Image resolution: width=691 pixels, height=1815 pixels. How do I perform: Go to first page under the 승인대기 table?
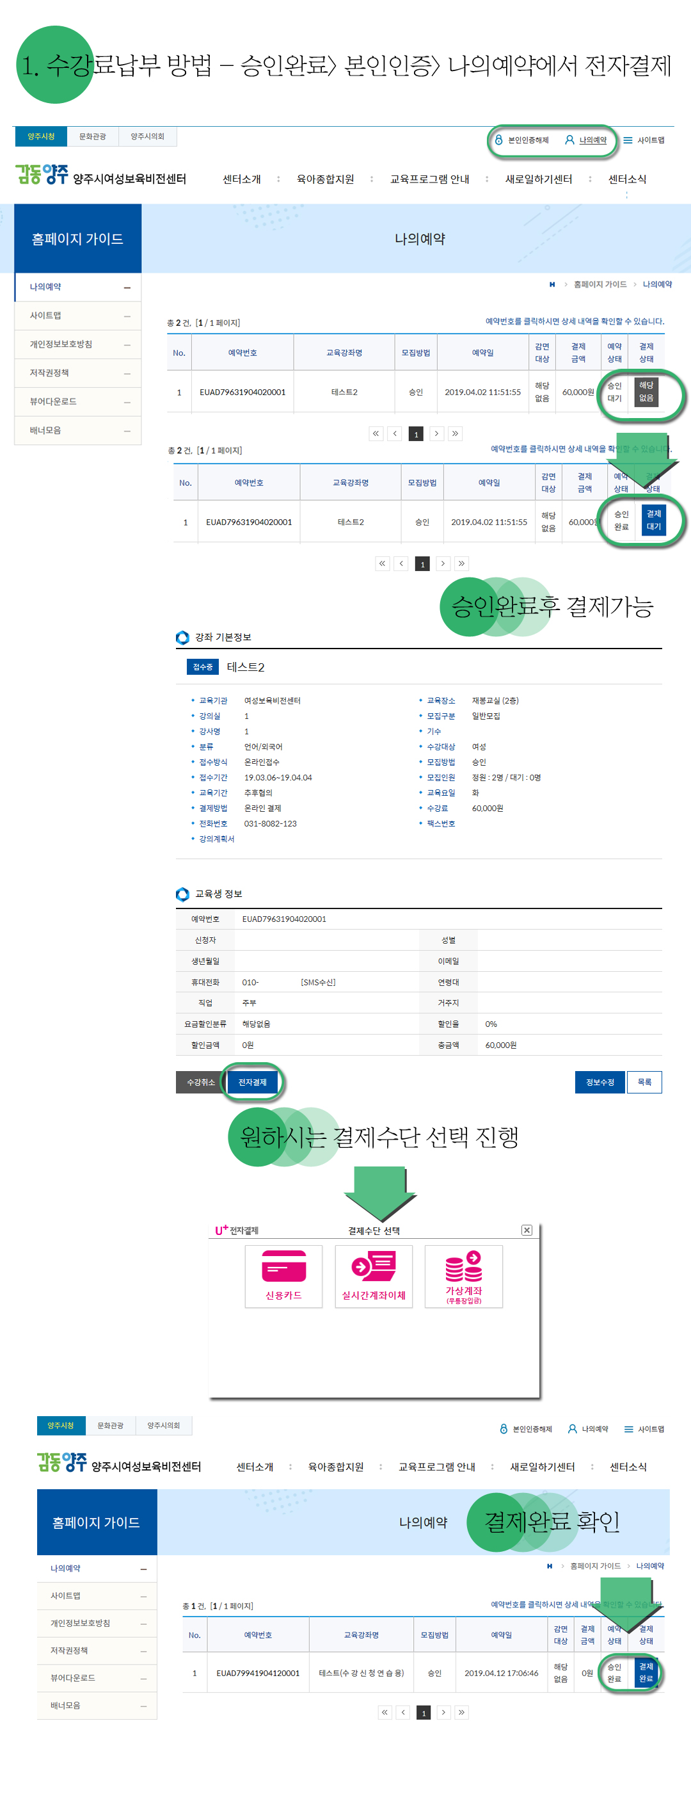coord(376,433)
